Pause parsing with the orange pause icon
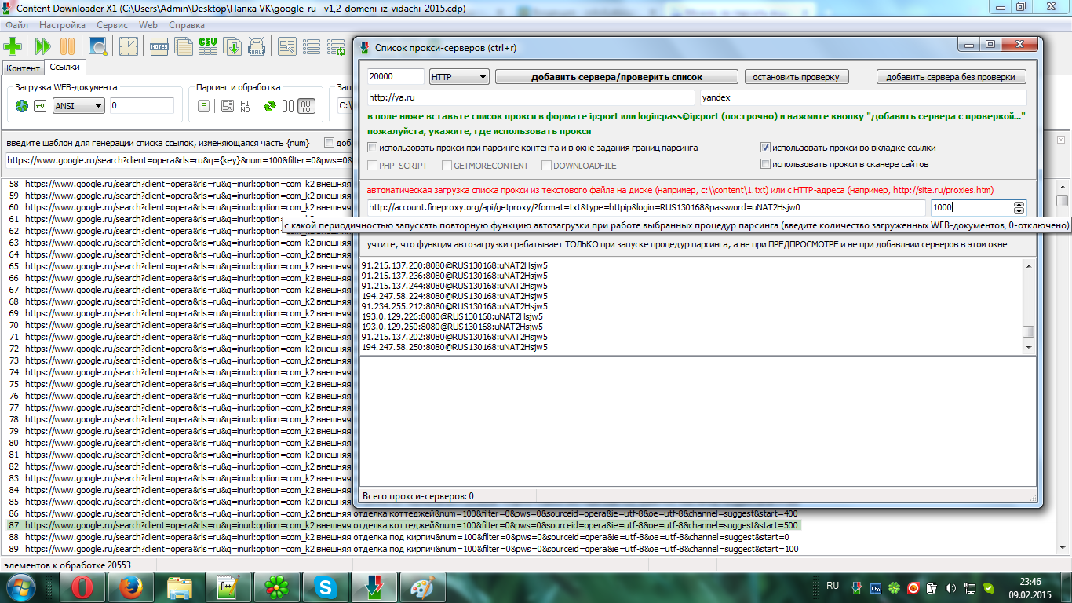The width and height of the screenshot is (1072, 603). pyautogui.click(x=68, y=46)
